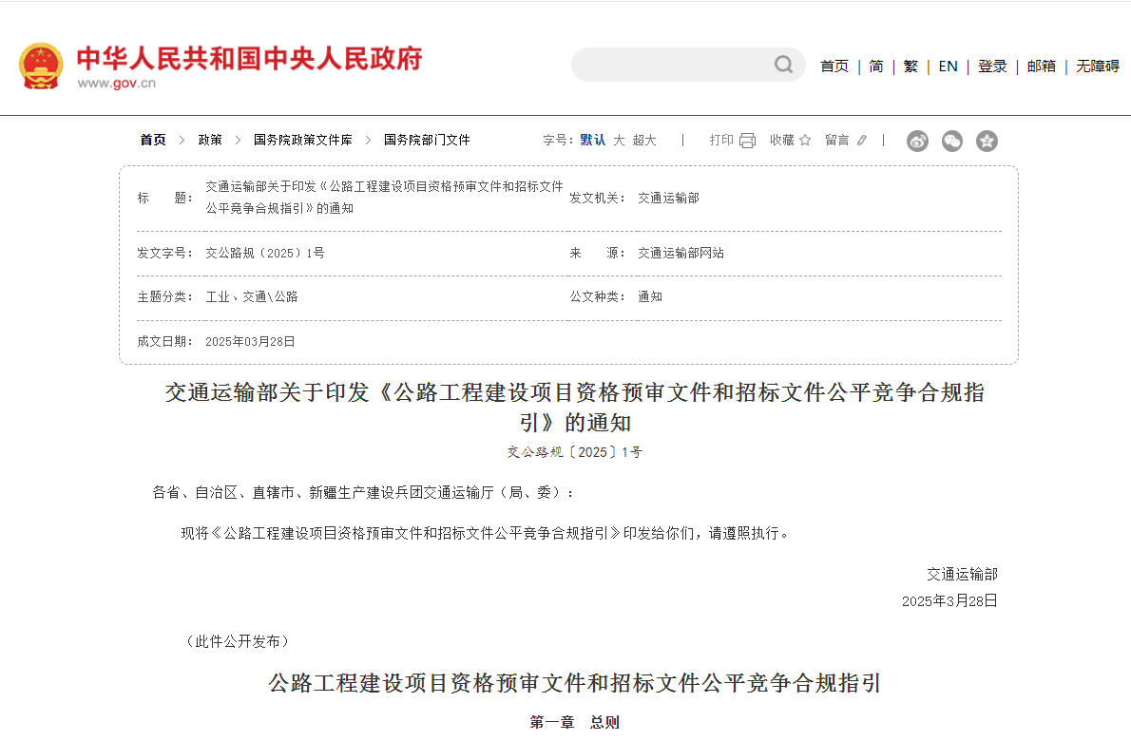Open the 无障碍 accessibility option

[1097, 66]
